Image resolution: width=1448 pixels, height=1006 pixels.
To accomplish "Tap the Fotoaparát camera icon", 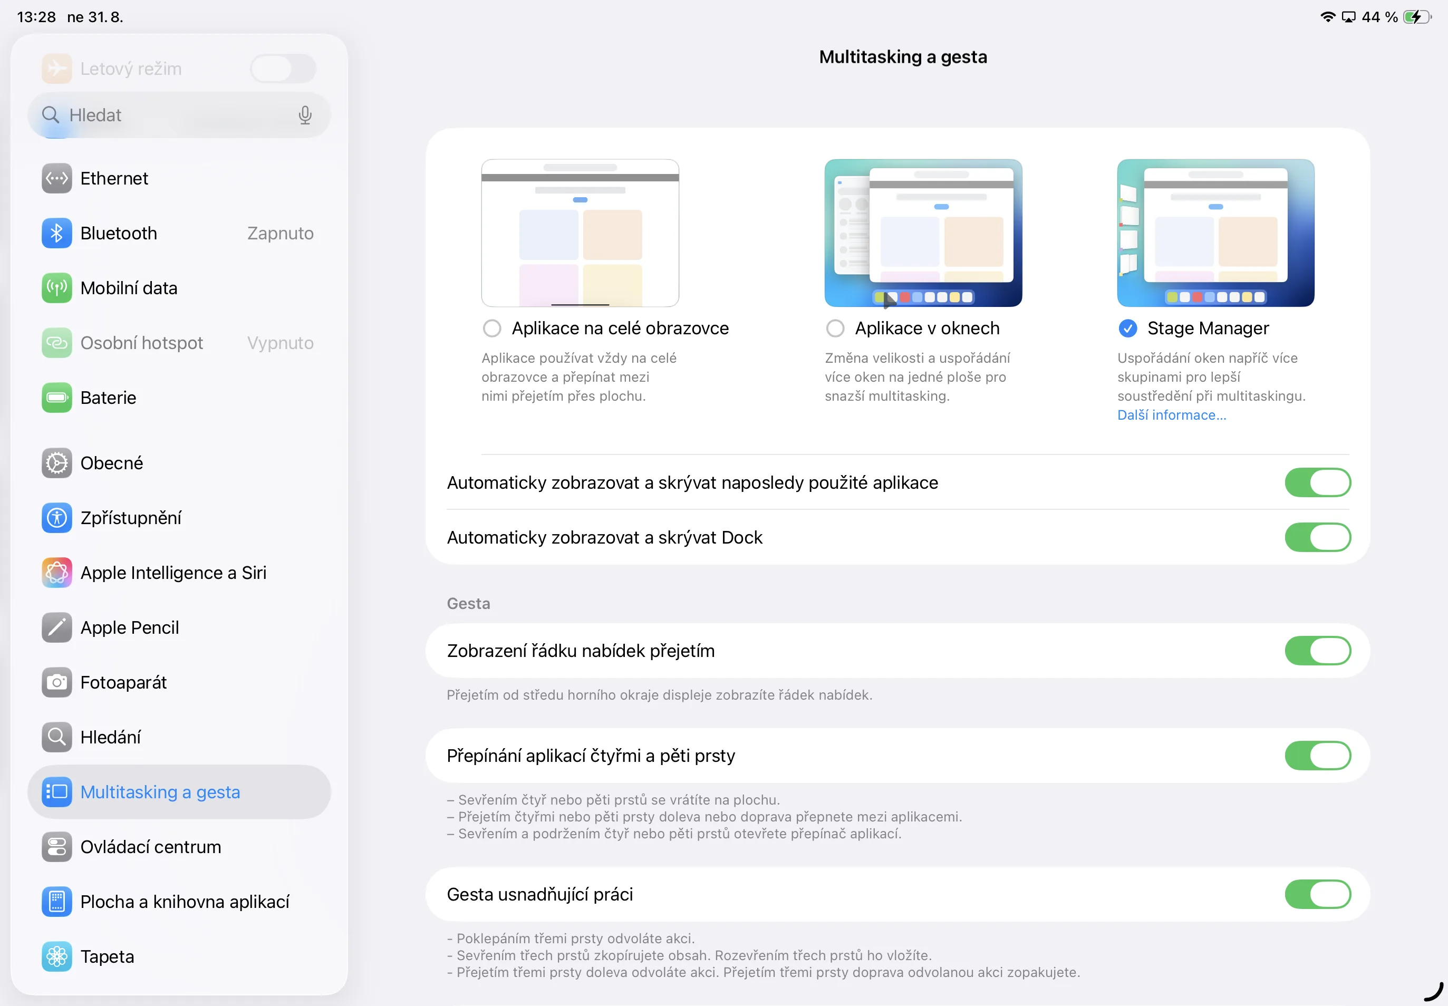I will pos(57,682).
